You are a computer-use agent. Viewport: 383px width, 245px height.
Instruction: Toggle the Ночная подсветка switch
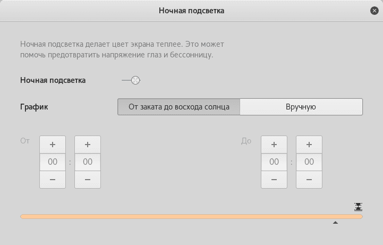pyautogui.click(x=131, y=80)
